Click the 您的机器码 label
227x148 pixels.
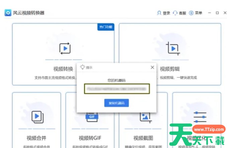[117, 81]
